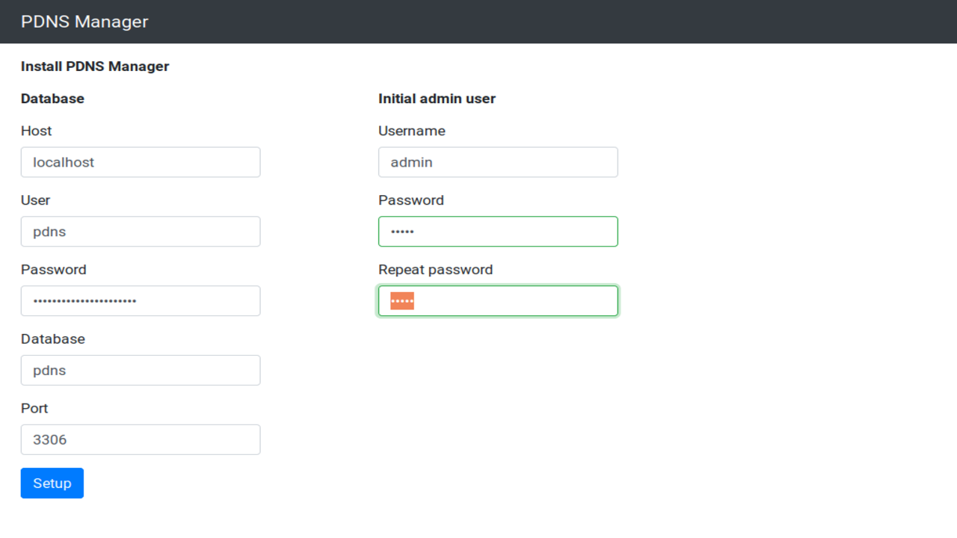Screen dimensions: 957x538
Task: Click the database User field containing pdns
Action: (x=141, y=232)
